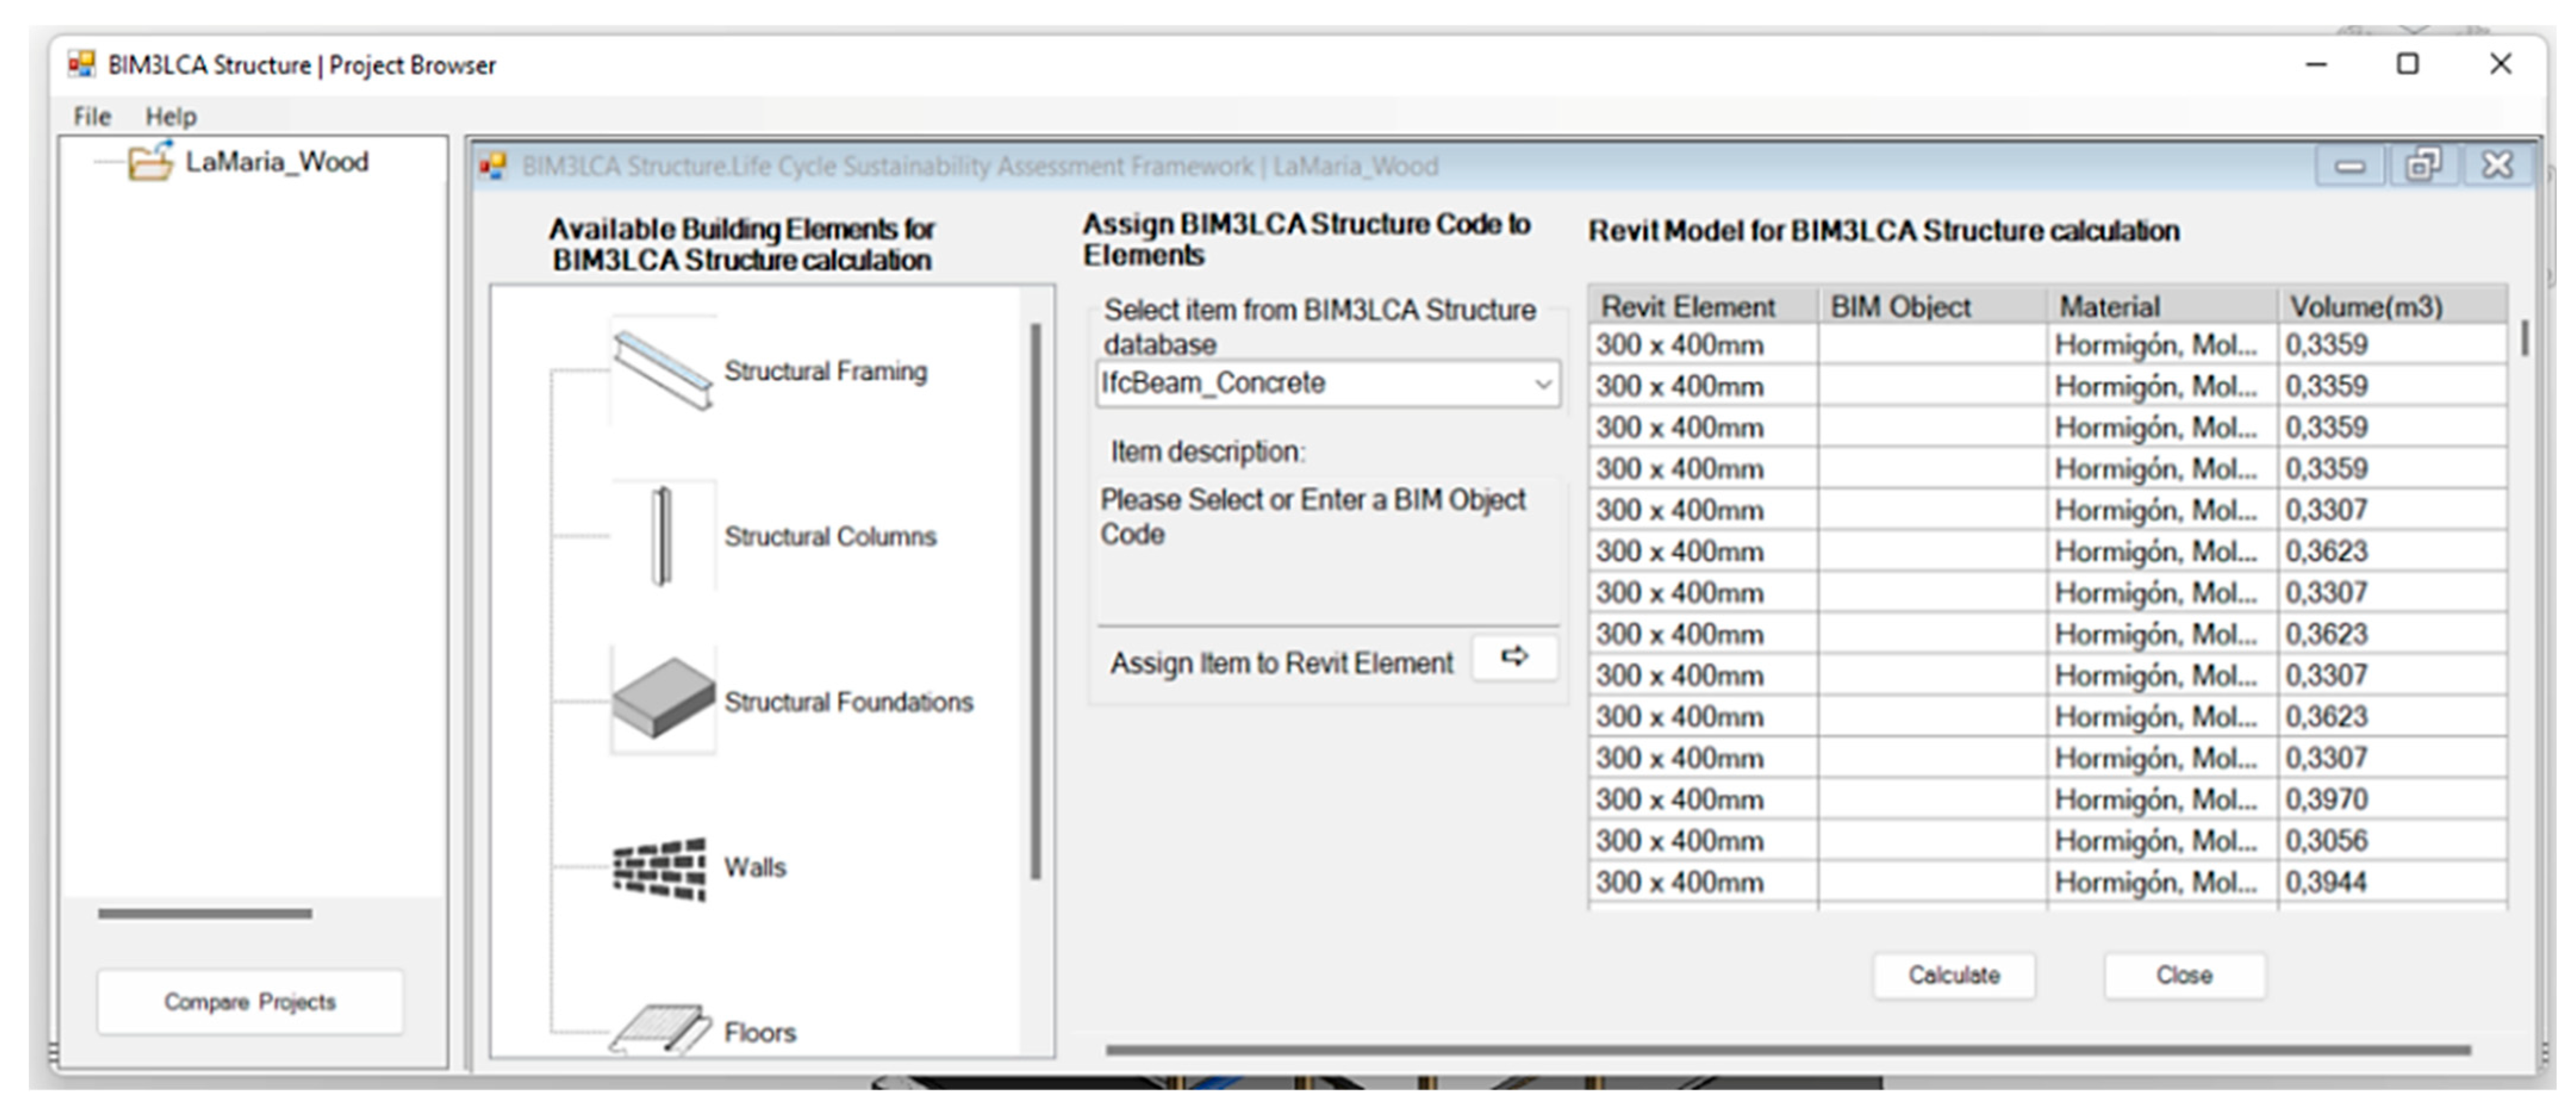Click the Volume(m3) column header
The image size is (2576, 1116).
2366,307
